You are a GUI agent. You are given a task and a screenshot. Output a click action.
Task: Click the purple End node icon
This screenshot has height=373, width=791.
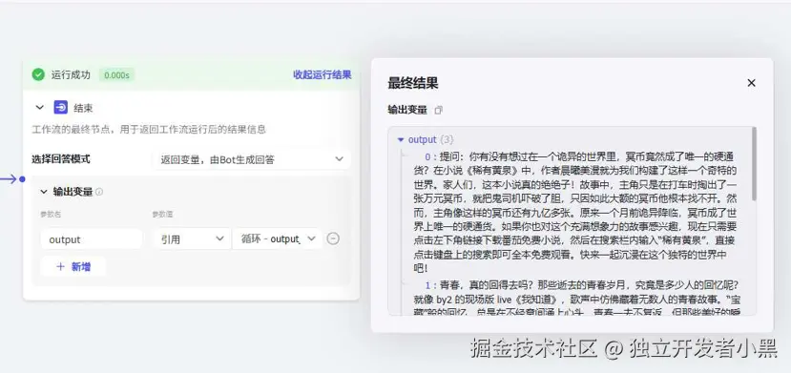tap(60, 108)
